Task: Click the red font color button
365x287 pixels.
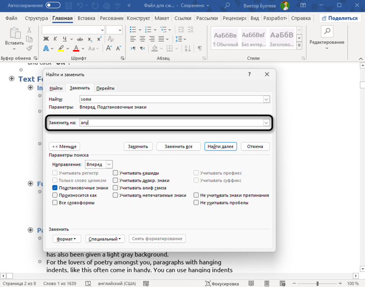Action: (76, 49)
